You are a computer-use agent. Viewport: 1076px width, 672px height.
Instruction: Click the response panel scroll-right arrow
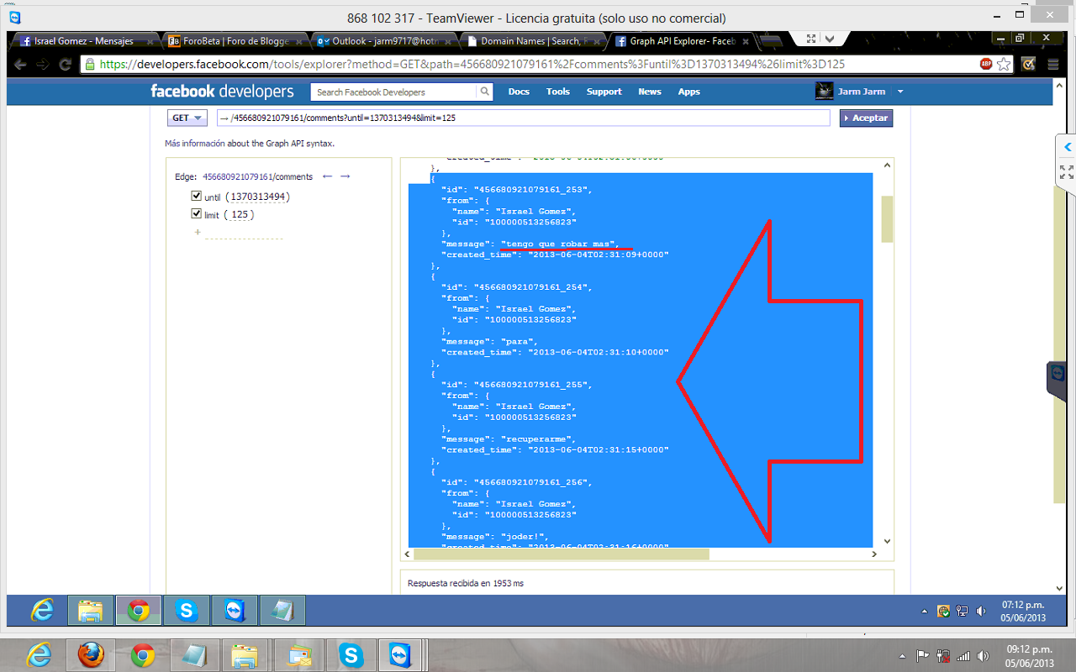(874, 554)
